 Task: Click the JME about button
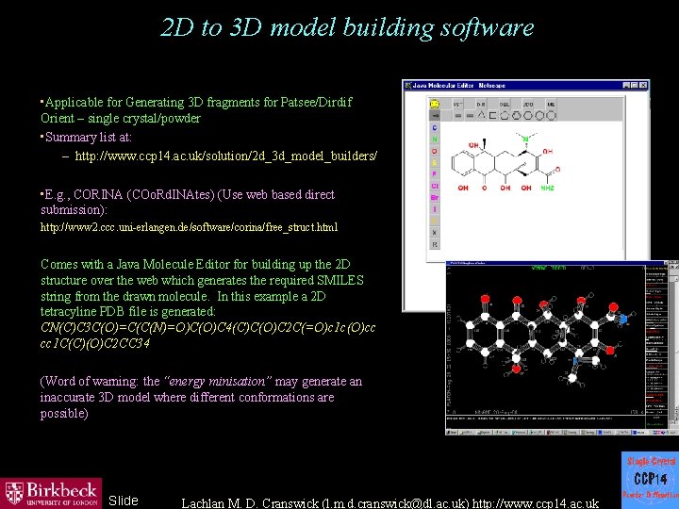(x=551, y=105)
